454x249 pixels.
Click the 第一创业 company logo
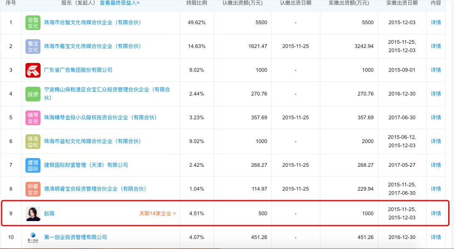[x=33, y=237]
